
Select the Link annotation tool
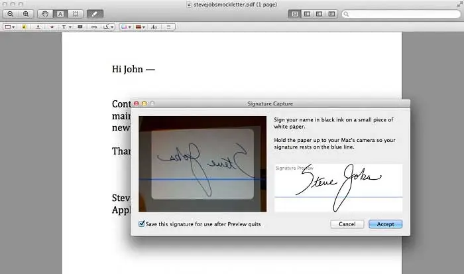pos(94,27)
